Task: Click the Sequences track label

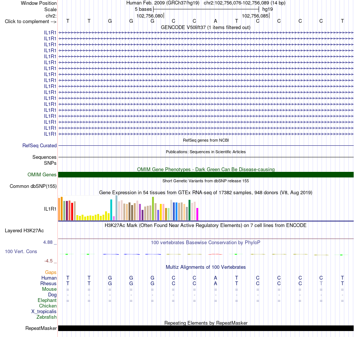Action: coord(44,157)
